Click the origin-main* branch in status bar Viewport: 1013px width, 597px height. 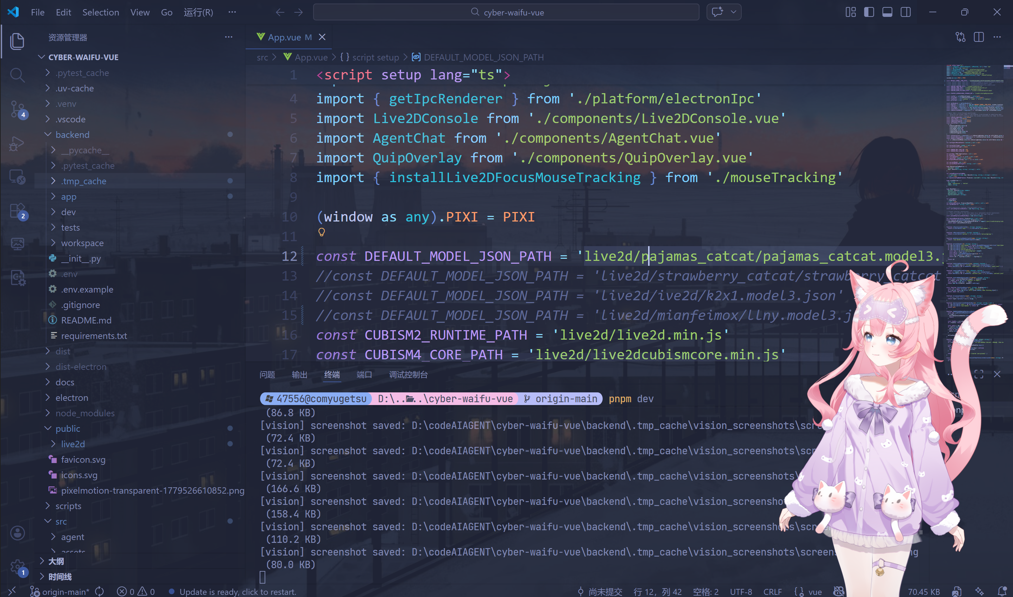click(x=60, y=591)
